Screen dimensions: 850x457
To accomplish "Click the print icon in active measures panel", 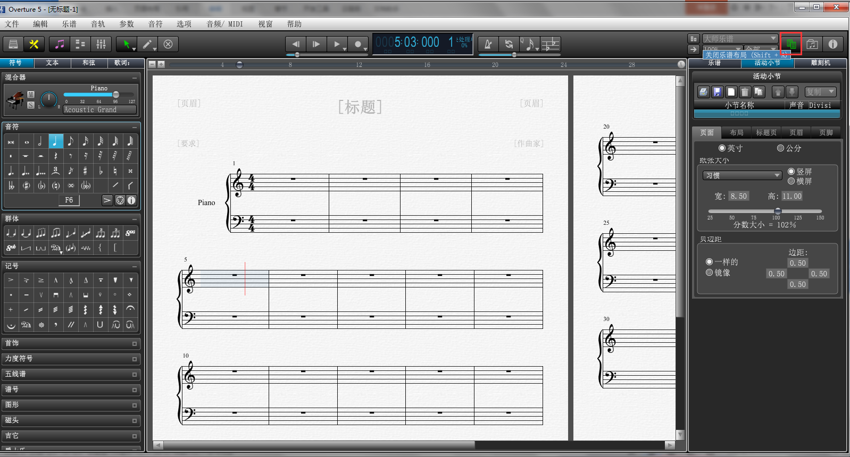I will tap(703, 92).
